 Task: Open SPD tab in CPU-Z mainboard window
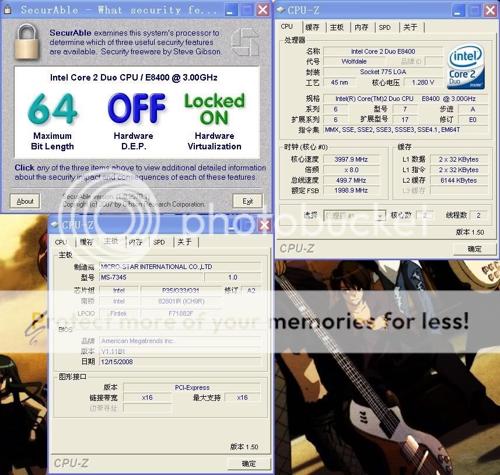(x=159, y=242)
